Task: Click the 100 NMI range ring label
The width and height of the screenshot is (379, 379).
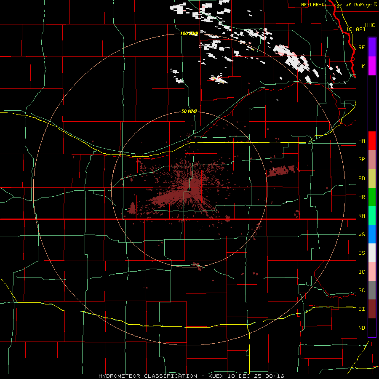Action: pyautogui.click(x=189, y=33)
